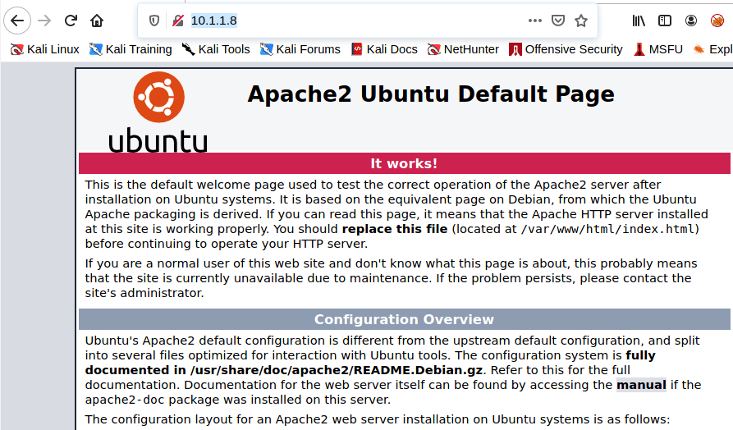Bookmark this page with the star
733x430 pixels.
coord(581,21)
